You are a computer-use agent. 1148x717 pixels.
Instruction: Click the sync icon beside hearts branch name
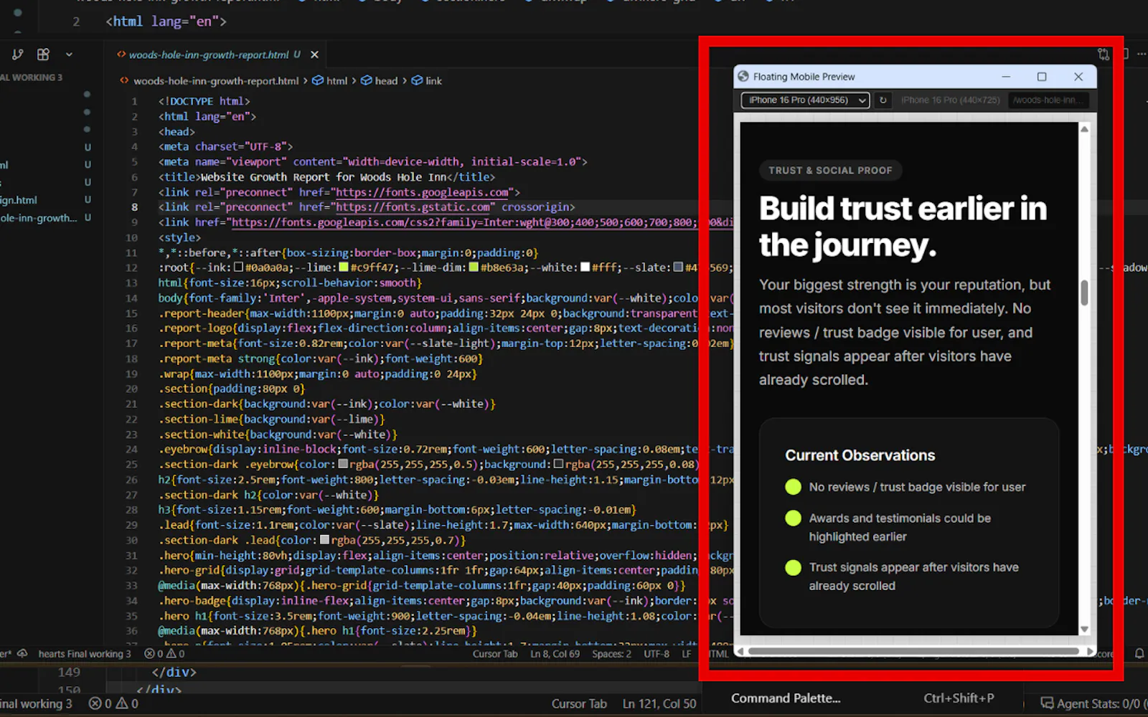[x=22, y=654]
